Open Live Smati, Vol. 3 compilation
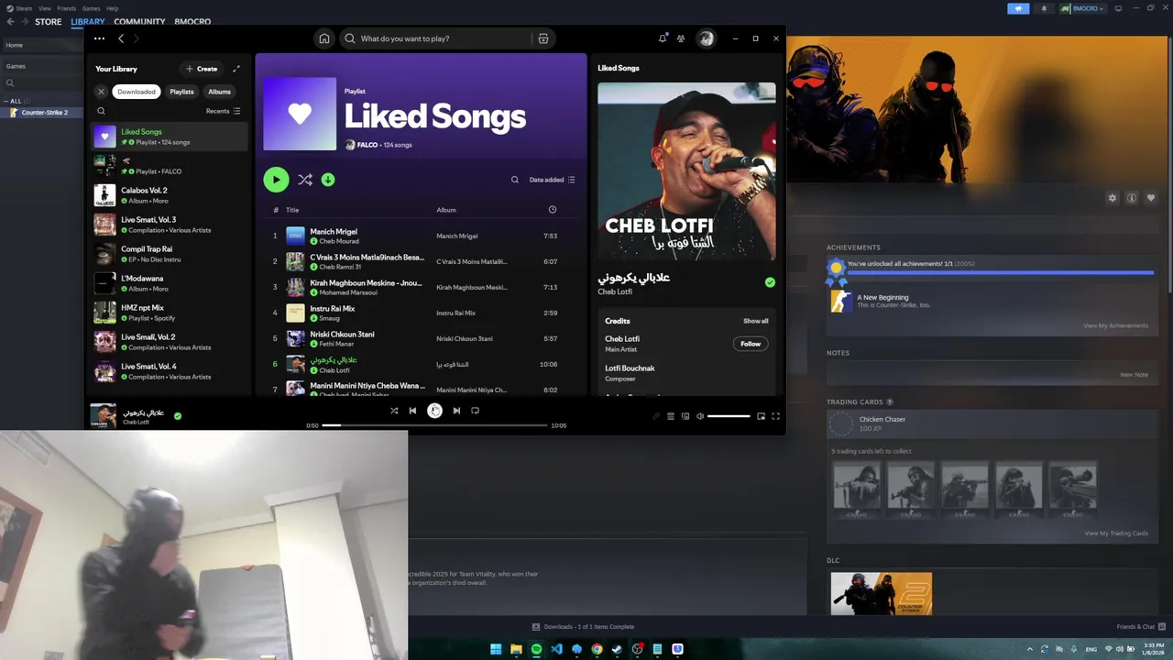The height and width of the screenshot is (660, 1173). pyautogui.click(x=170, y=225)
